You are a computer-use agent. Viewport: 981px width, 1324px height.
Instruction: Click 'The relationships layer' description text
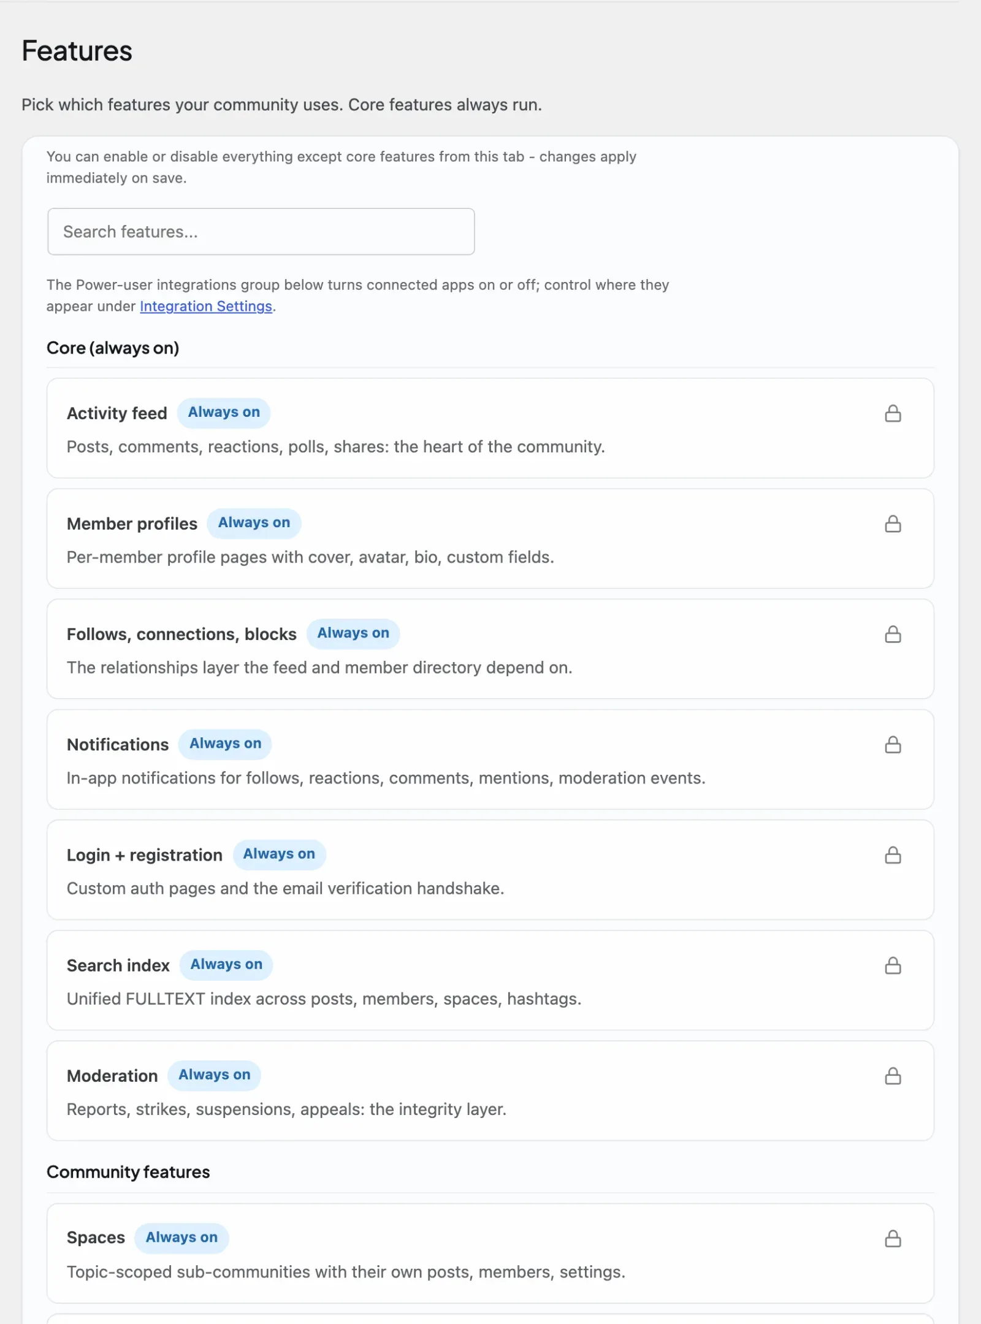(x=319, y=668)
